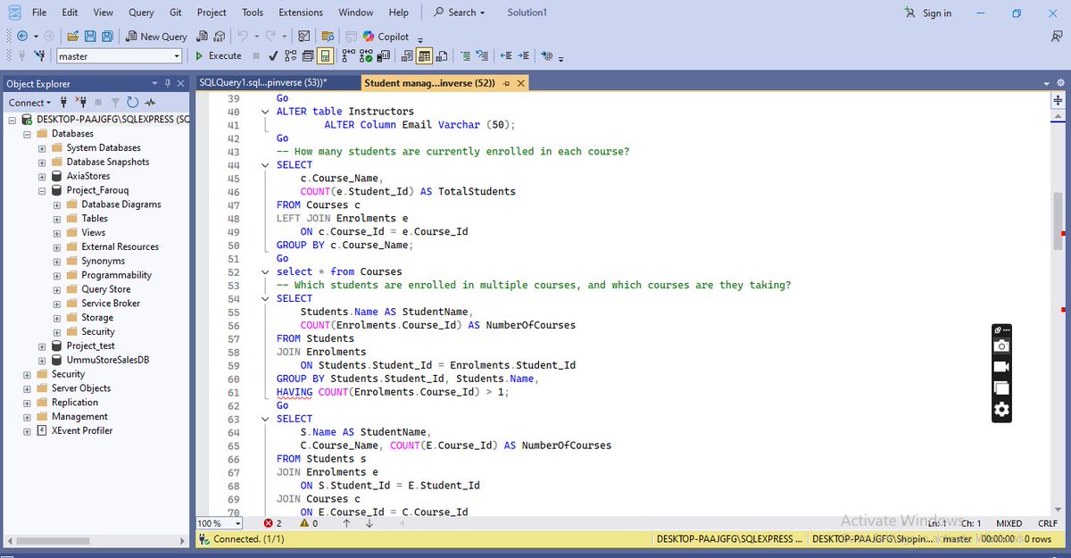Click the video record icon in floating widget
The width and height of the screenshot is (1071, 558).
coord(1001,367)
